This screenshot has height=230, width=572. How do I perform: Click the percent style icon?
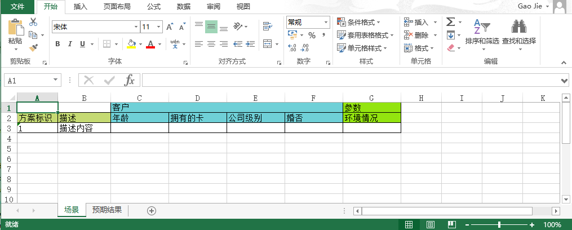tap(312, 35)
